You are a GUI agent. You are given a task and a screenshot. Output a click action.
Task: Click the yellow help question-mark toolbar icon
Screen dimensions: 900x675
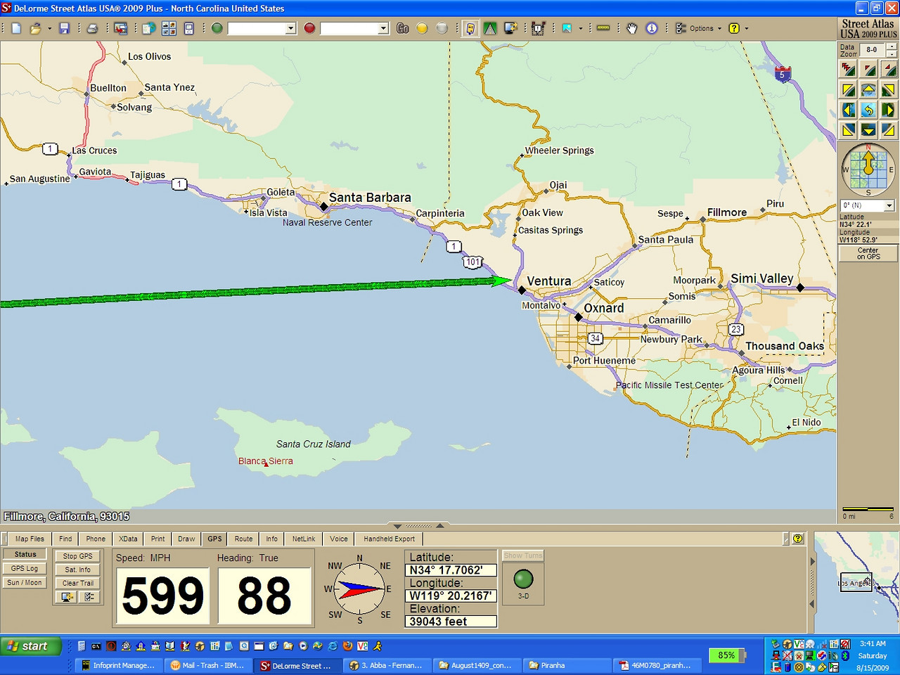[x=734, y=28]
